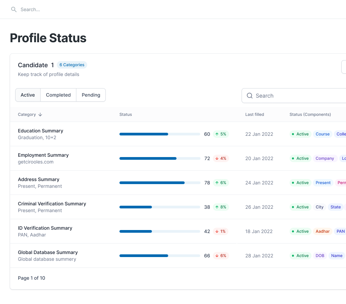Open the Criminal Verification Summary entry
The height and width of the screenshot is (304, 346).
(x=52, y=204)
